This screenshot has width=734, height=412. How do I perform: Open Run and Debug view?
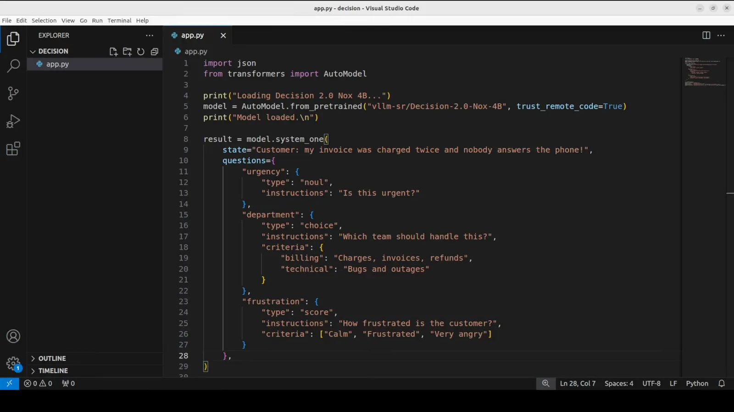[x=13, y=121]
